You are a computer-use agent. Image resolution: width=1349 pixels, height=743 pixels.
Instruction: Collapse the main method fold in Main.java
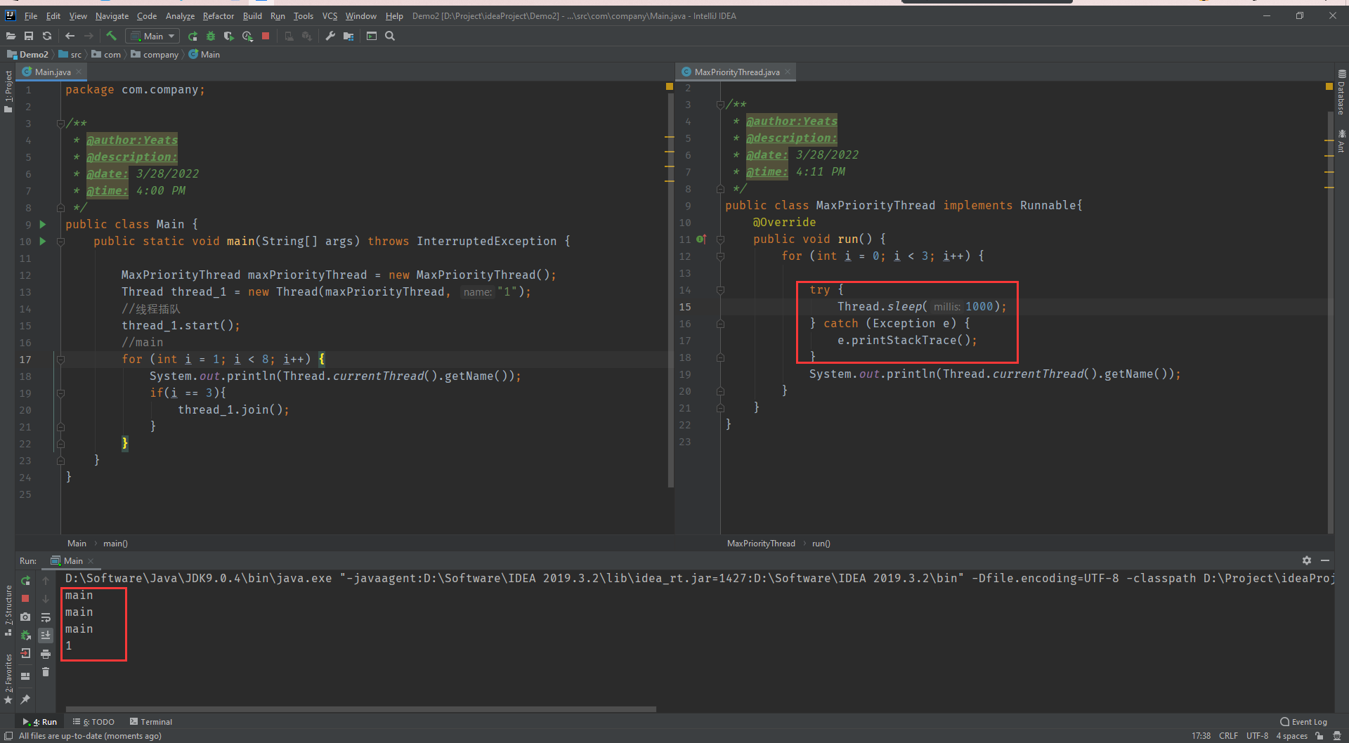tap(60, 242)
